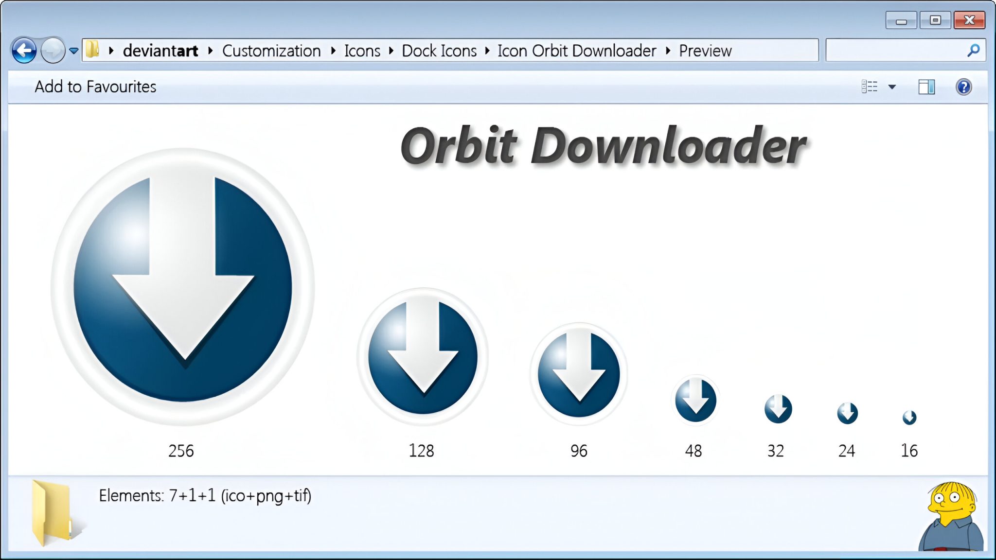The width and height of the screenshot is (996, 560).
Task: Select the 256 size Orbit Downloader icon
Action: [183, 287]
